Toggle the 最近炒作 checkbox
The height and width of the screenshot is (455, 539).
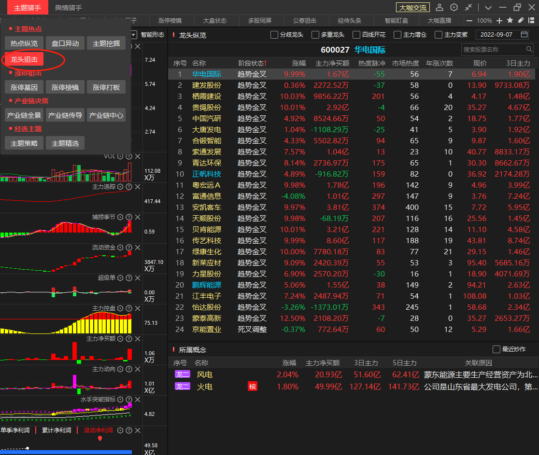click(x=496, y=349)
